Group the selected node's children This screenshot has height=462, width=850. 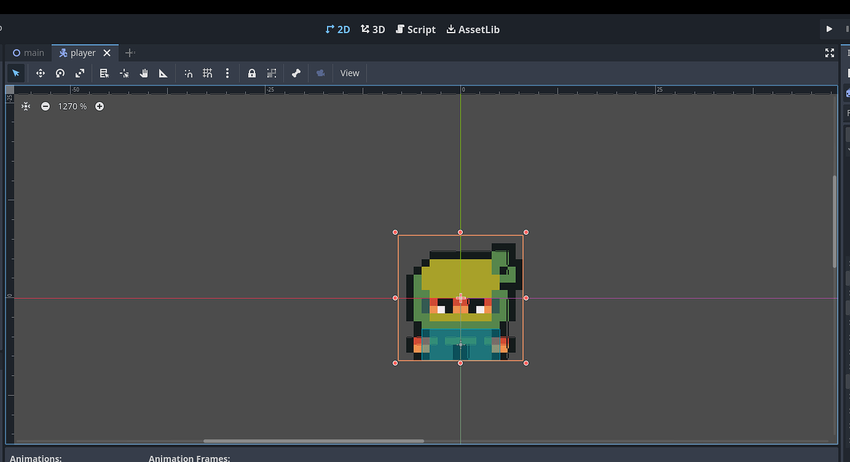coord(272,73)
